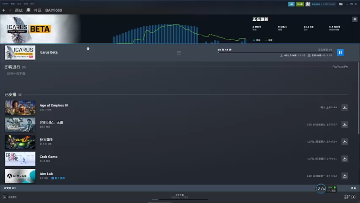Open the 商店 (Store) tab
360x203 pixels.
pos(19,10)
